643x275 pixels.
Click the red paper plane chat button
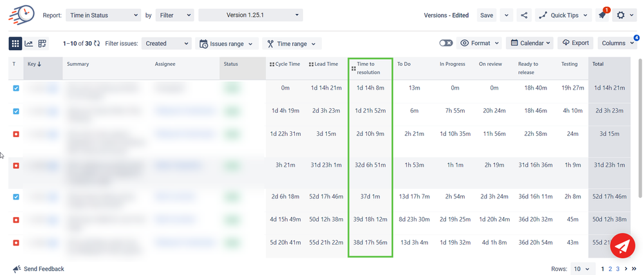click(x=622, y=245)
